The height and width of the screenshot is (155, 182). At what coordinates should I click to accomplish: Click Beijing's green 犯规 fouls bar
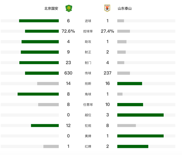click(x=45, y=125)
